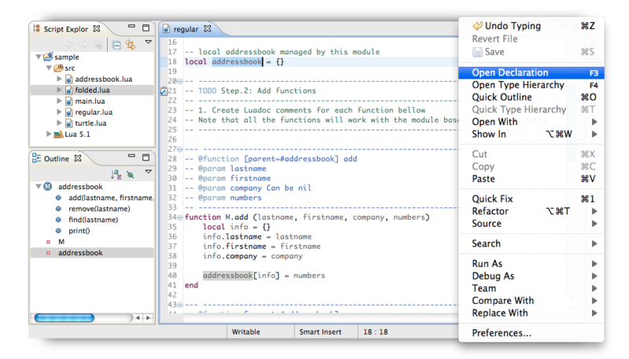Screen dimensions: 629x359
Task: Select print() in Outline
Action: coord(79,230)
